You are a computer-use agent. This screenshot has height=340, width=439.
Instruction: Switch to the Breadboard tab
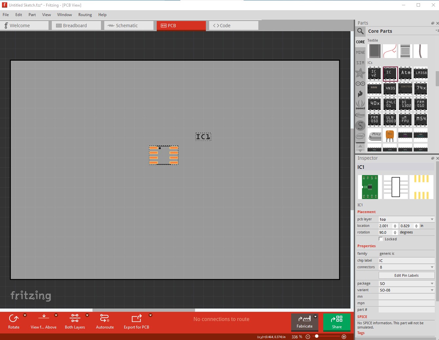76,26
